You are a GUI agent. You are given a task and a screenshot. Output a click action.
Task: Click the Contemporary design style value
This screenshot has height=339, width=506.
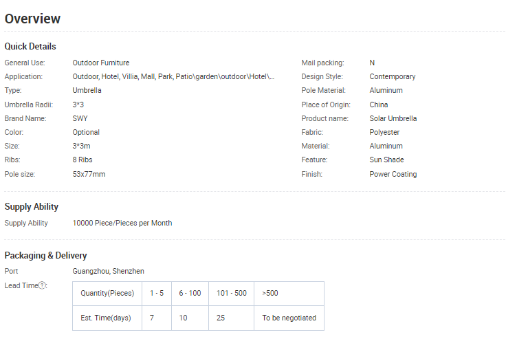(392, 76)
